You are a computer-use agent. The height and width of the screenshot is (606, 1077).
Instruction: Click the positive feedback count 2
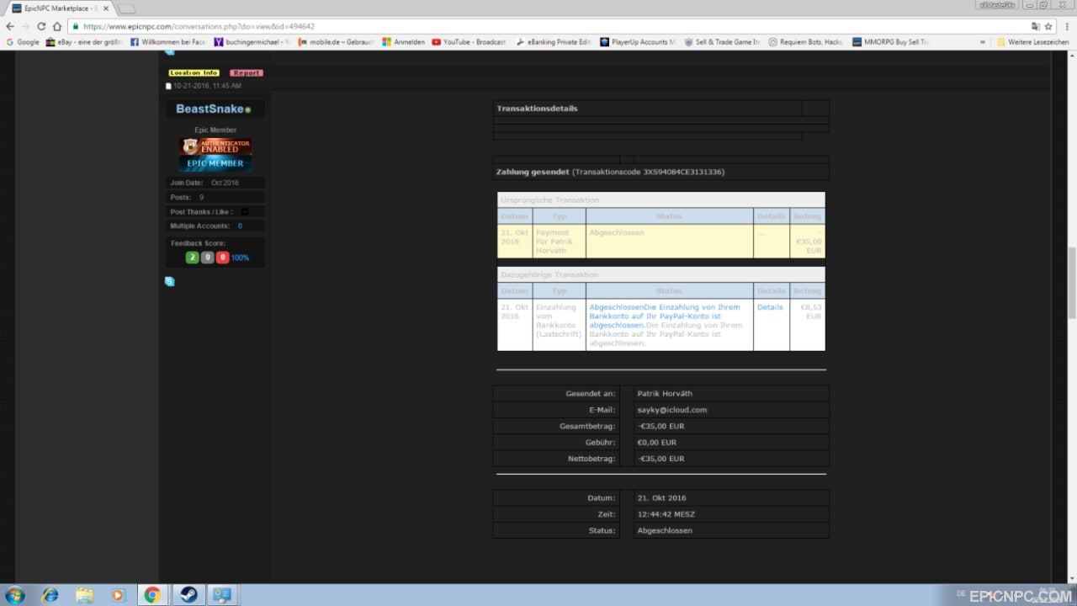coord(192,258)
